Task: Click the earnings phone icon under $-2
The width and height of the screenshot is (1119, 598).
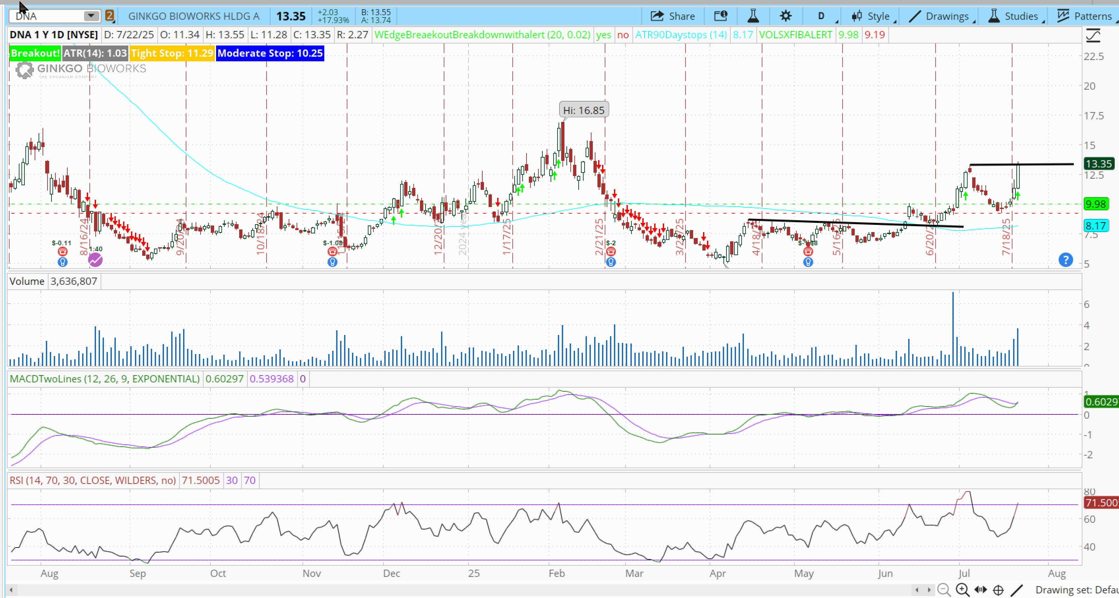Action: (611, 251)
